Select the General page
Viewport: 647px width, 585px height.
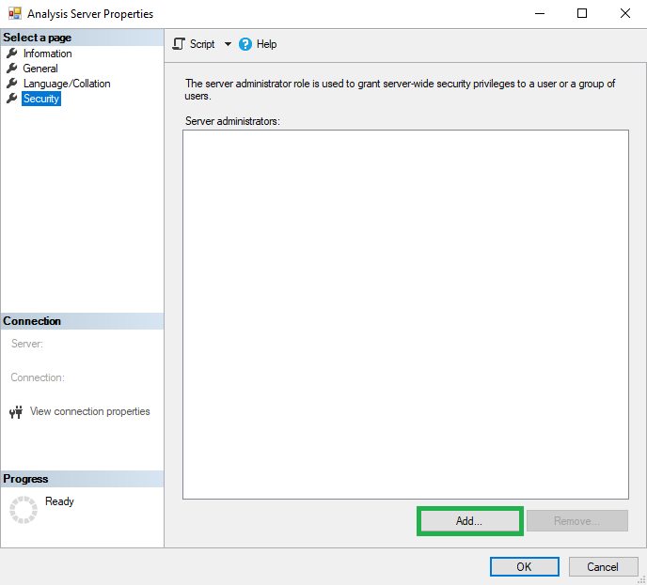pyautogui.click(x=40, y=69)
